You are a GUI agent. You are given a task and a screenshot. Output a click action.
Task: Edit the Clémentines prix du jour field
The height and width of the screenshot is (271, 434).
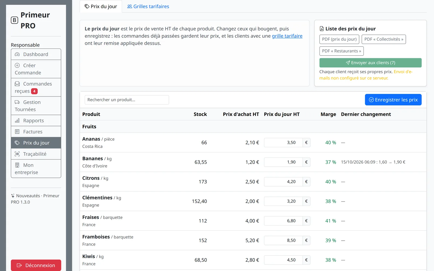point(283,201)
